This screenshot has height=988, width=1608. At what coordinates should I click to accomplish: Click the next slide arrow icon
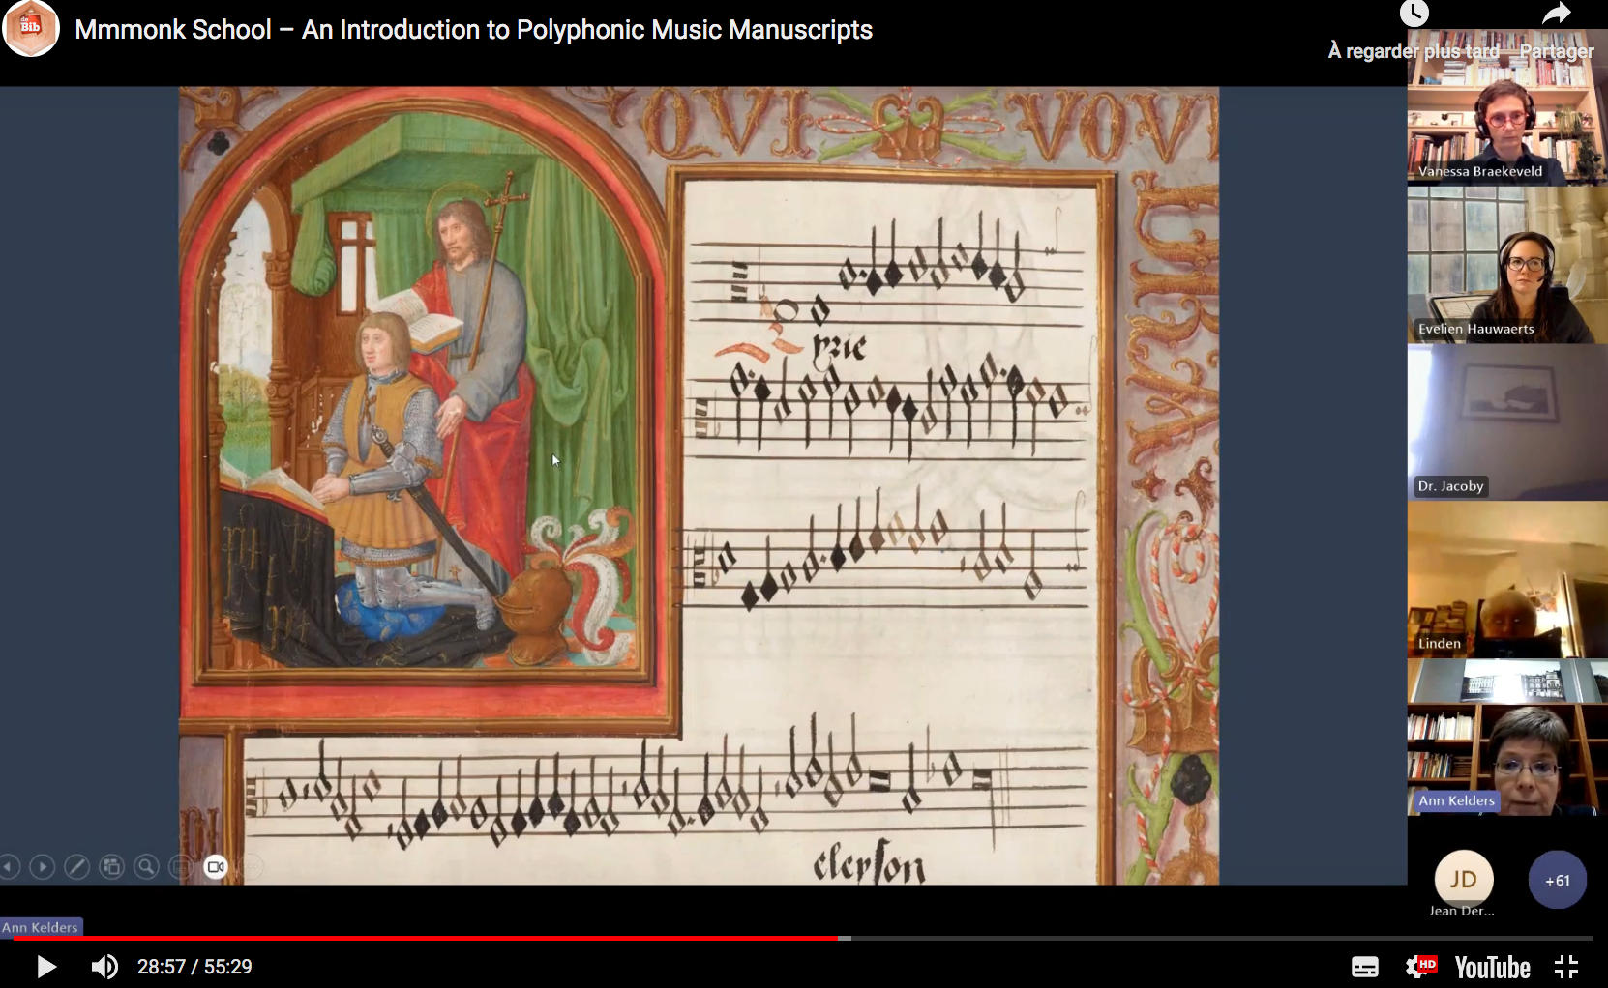coord(43,867)
